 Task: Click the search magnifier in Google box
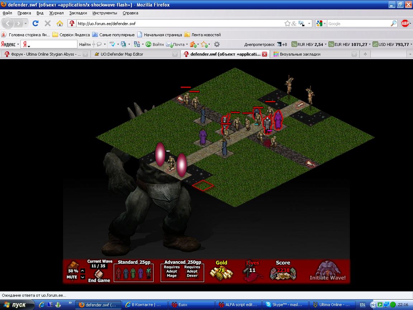click(x=394, y=23)
